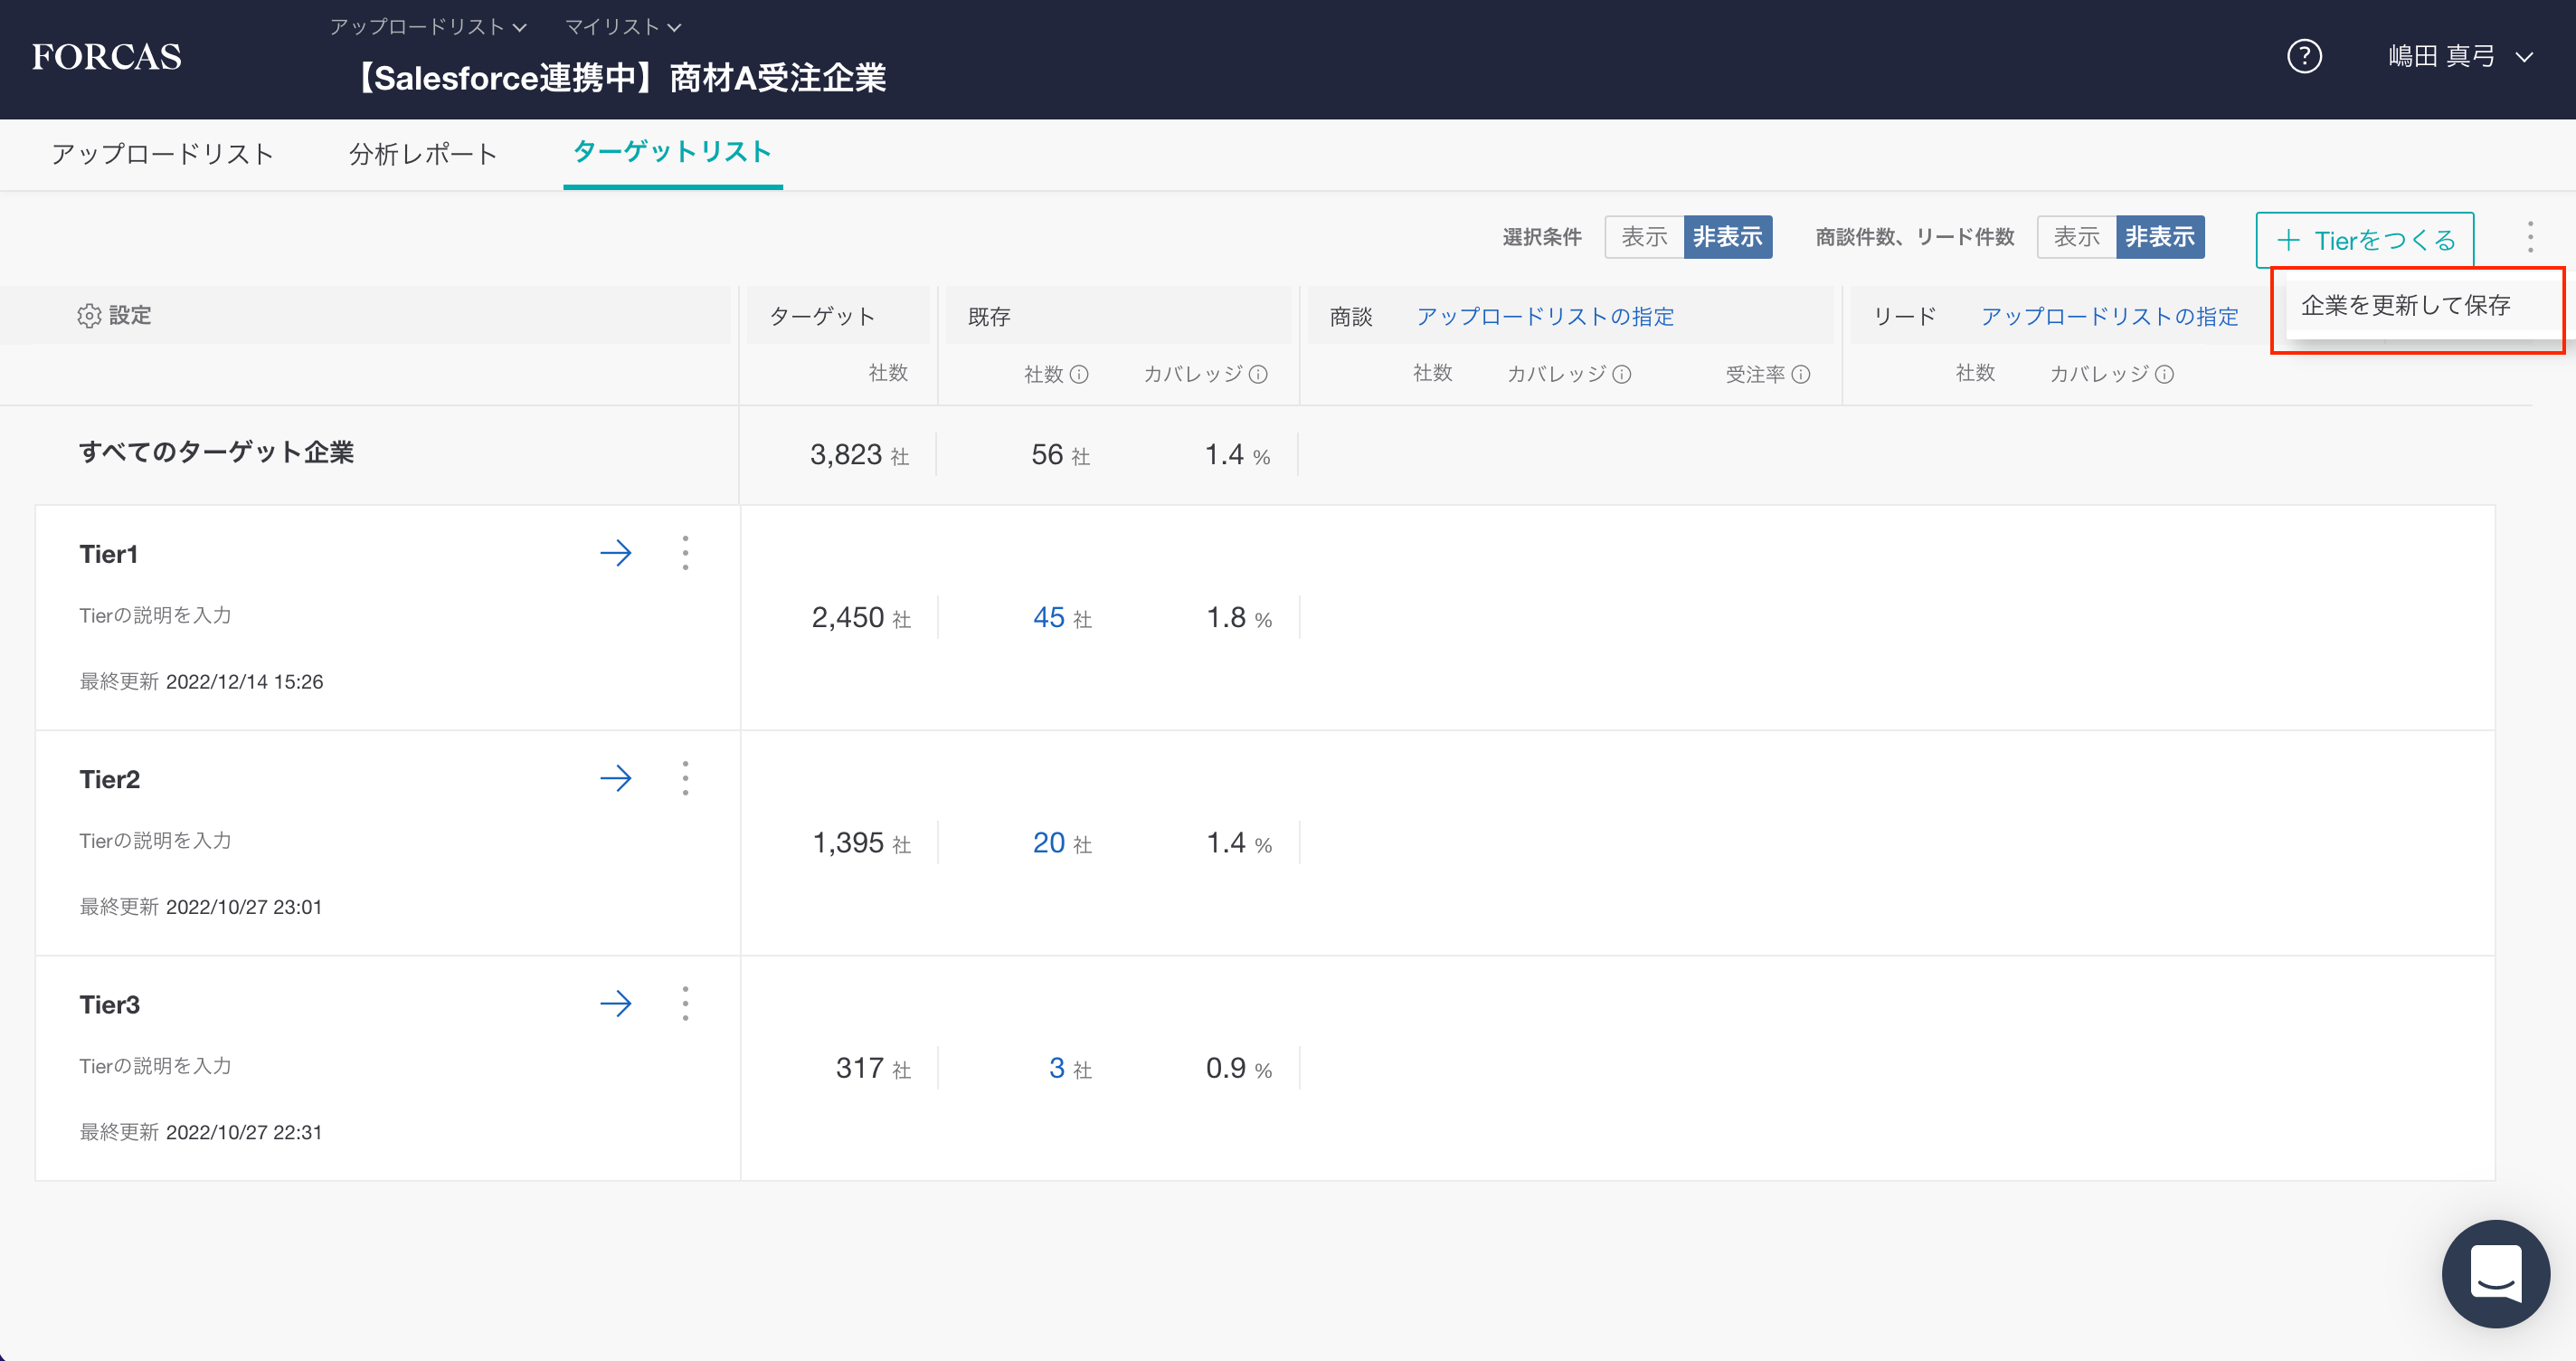Set 選択条件 toggle to 非表示
Image resolution: width=2576 pixels, height=1361 pixels.
[x=1727, y=237]
